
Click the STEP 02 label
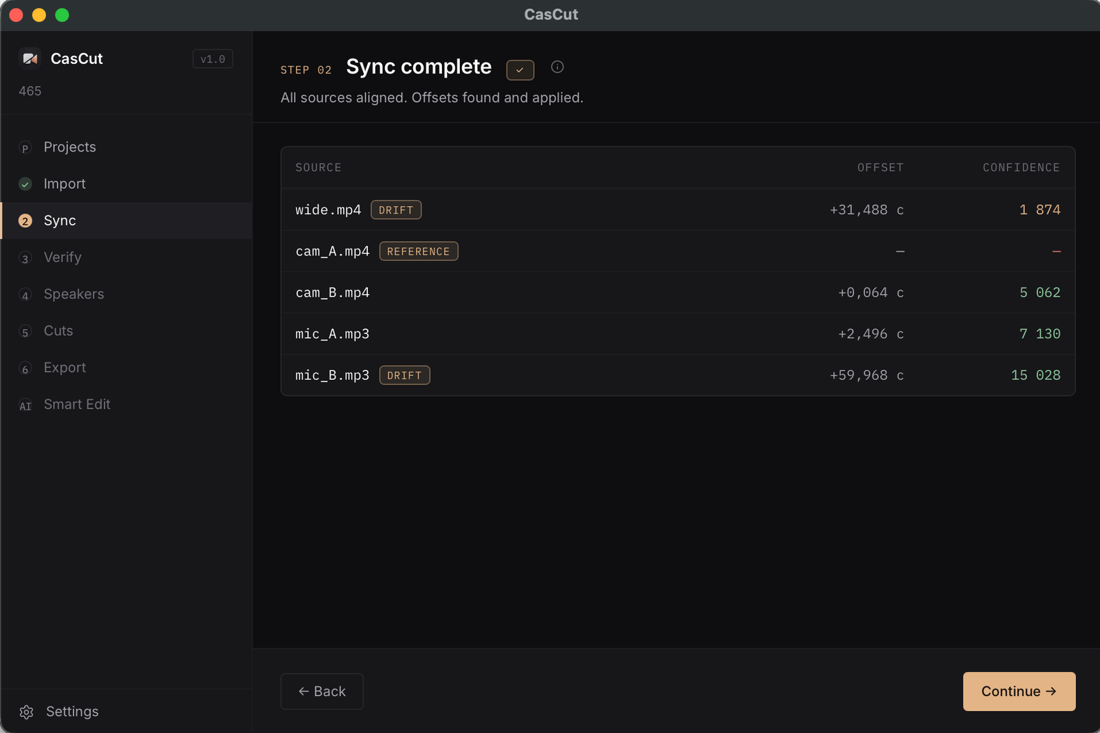tap(306, 70)
